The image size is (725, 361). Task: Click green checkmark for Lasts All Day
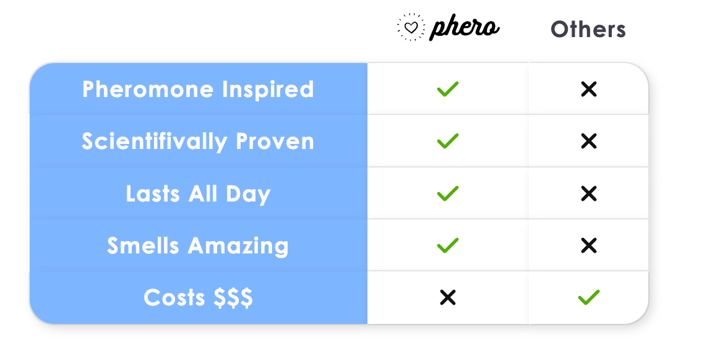pyautogui.click(x=447, y=193)
